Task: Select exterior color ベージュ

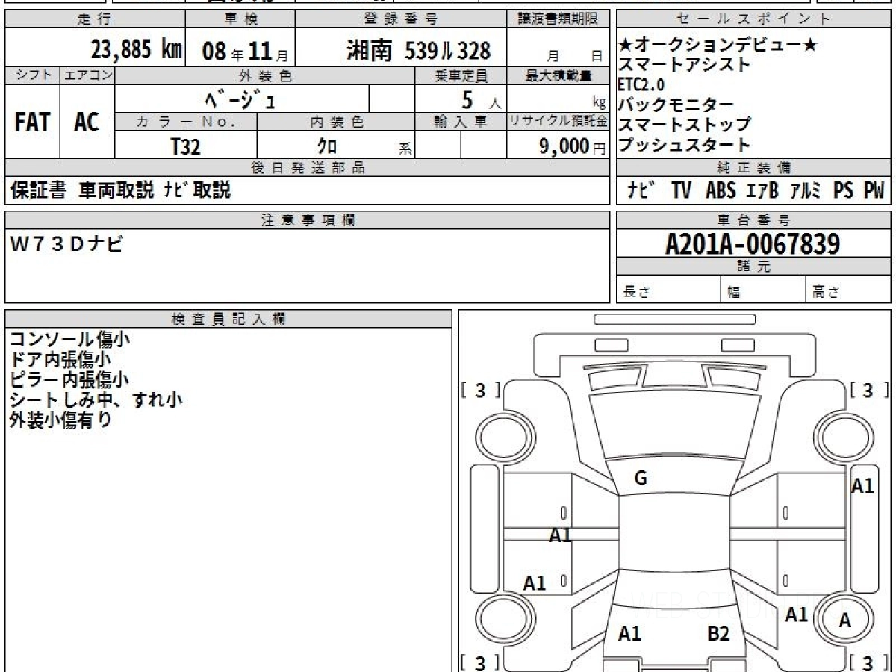Action: pos(239,99)
